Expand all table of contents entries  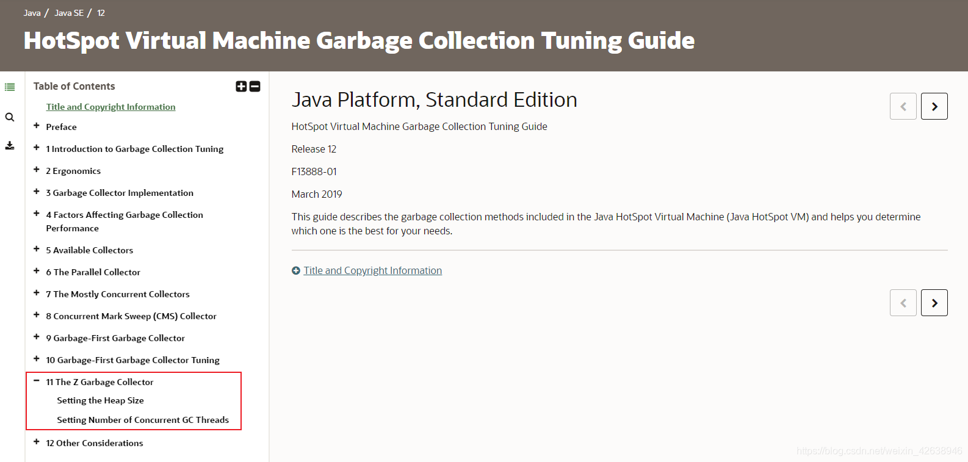point(241,87)
